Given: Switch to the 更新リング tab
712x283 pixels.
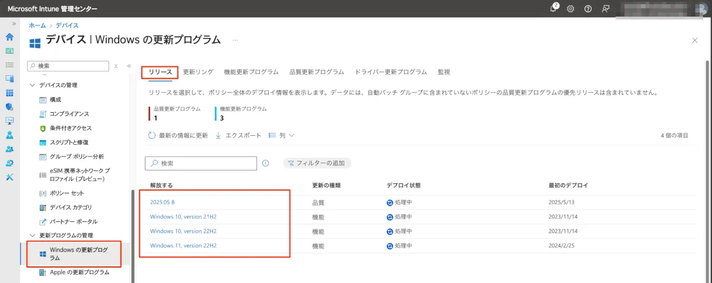Looking at the screenshot, I should [x=198, y=72].
